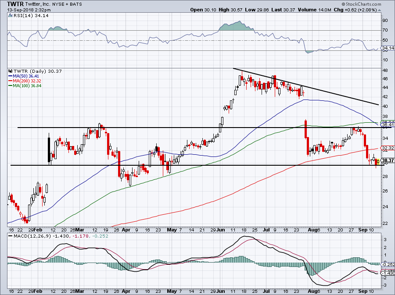
Task: Click the MA(50) 36.41 legend text
Action: pyautogui.click(x=26, y=76)
